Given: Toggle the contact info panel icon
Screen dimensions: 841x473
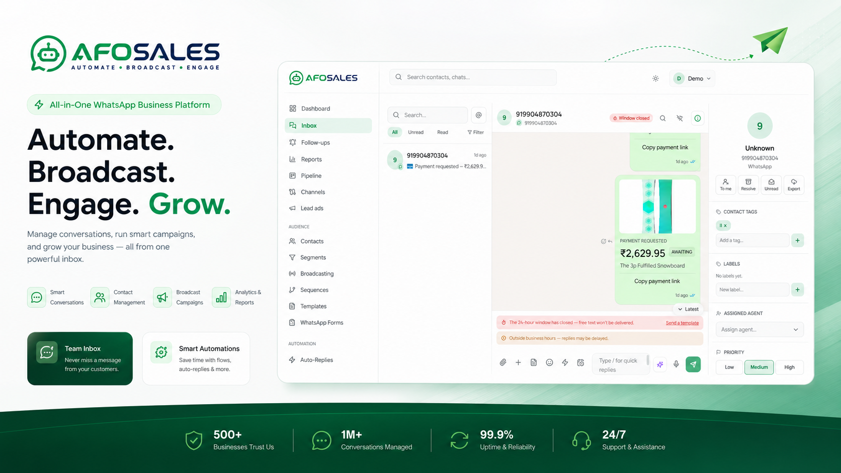Looking at the screenshot, I should pos(698,118).
